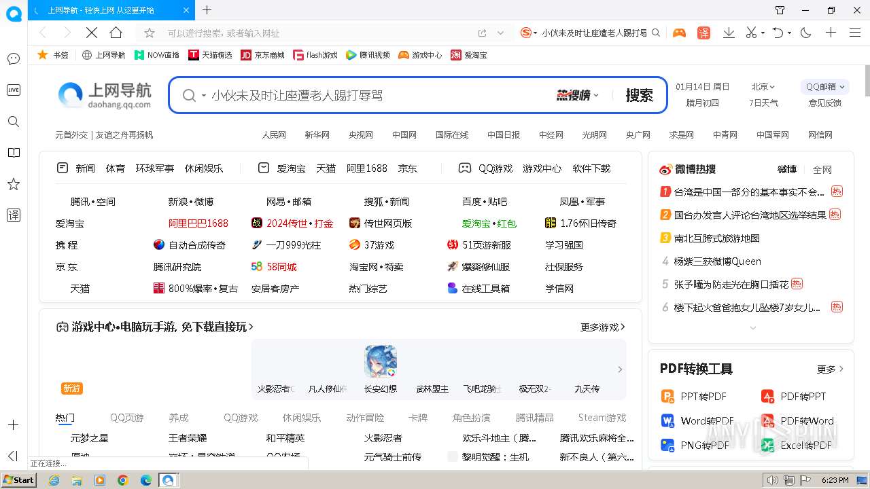Open the skin wardrobe icon in title bar
870x489 pixels.
pos(780,10)
